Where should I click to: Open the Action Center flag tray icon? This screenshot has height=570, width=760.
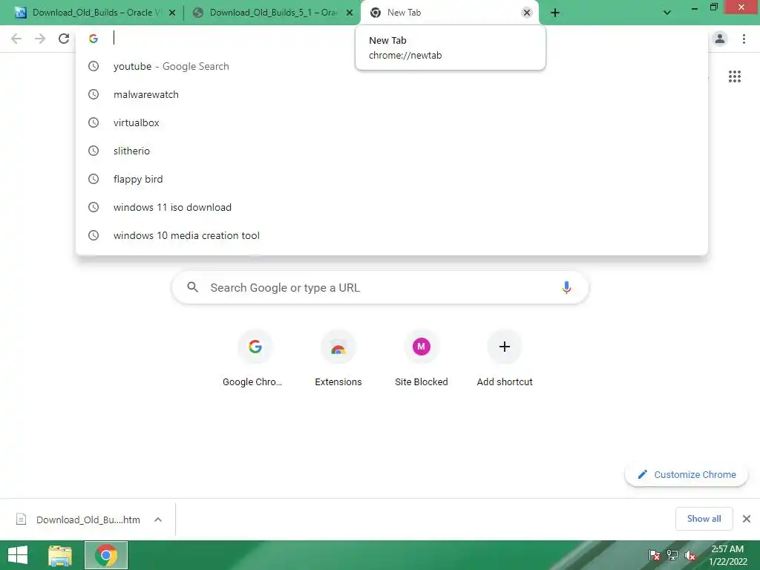click(655, 555)
